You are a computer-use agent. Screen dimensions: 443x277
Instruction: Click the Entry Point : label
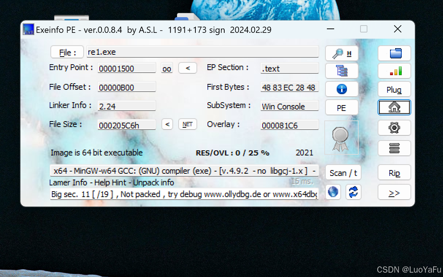[71, 68]
